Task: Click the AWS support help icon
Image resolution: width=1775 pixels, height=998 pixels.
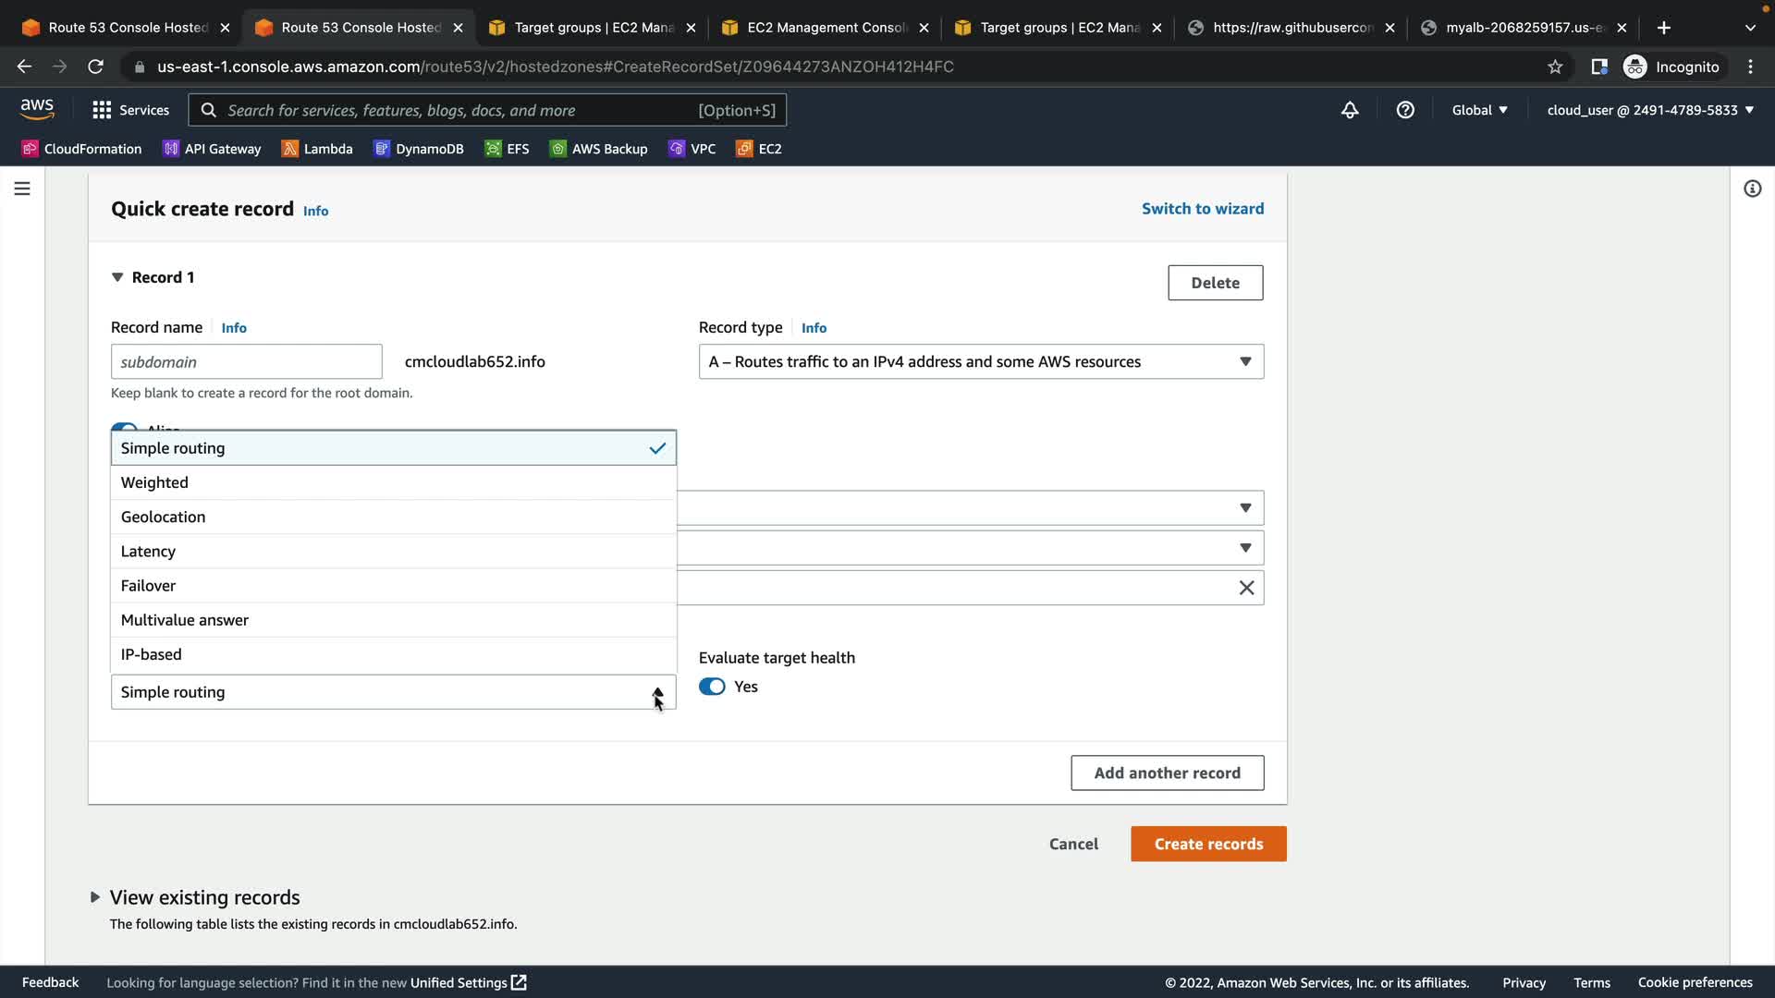Action: (1405, 110)
